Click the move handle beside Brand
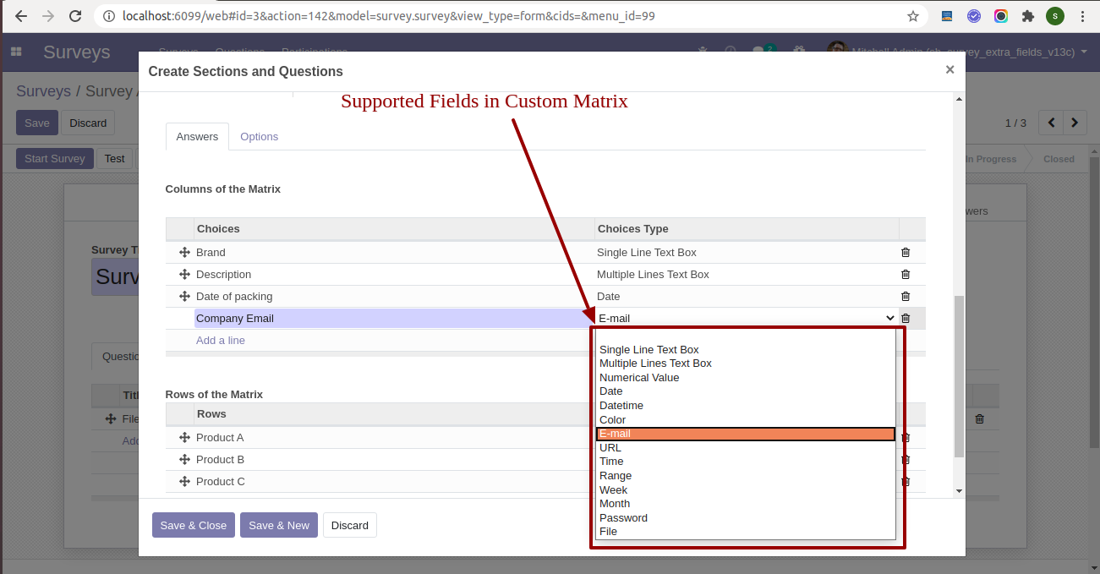Image resolution: width=1100 pixels, height=574 pixels. (x=184, y=253)
